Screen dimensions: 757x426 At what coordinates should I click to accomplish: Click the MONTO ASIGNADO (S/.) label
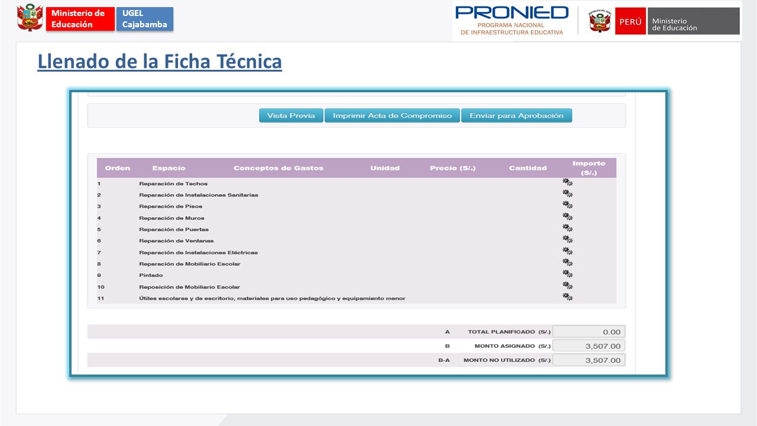[513, 347]
